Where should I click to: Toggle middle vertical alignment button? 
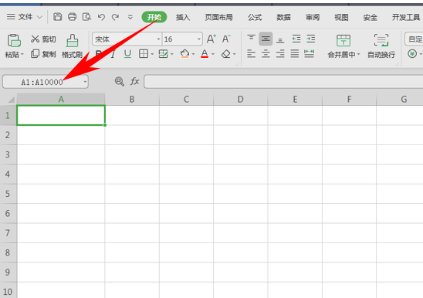266,39
